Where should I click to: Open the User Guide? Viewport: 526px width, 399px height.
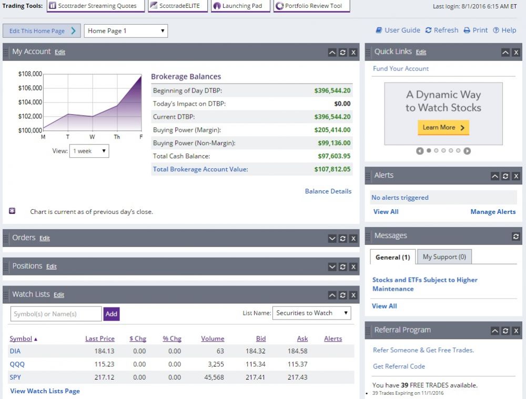(x=398, y=30)
